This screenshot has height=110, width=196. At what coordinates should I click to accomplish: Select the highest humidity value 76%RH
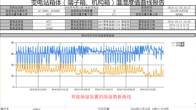click(49, 28)
